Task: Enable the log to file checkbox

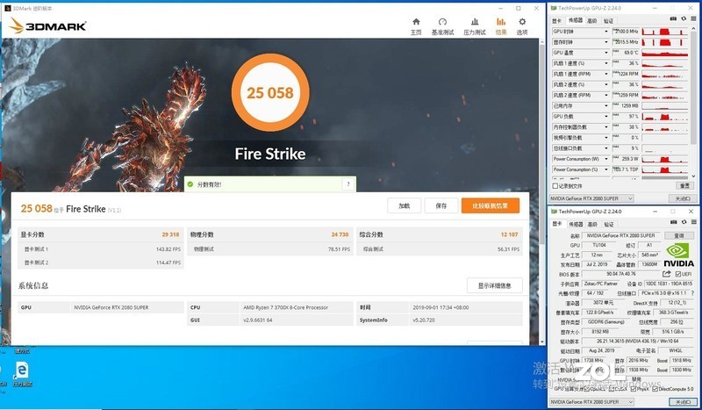Action: pyautogui.click(x=555, y=186)
